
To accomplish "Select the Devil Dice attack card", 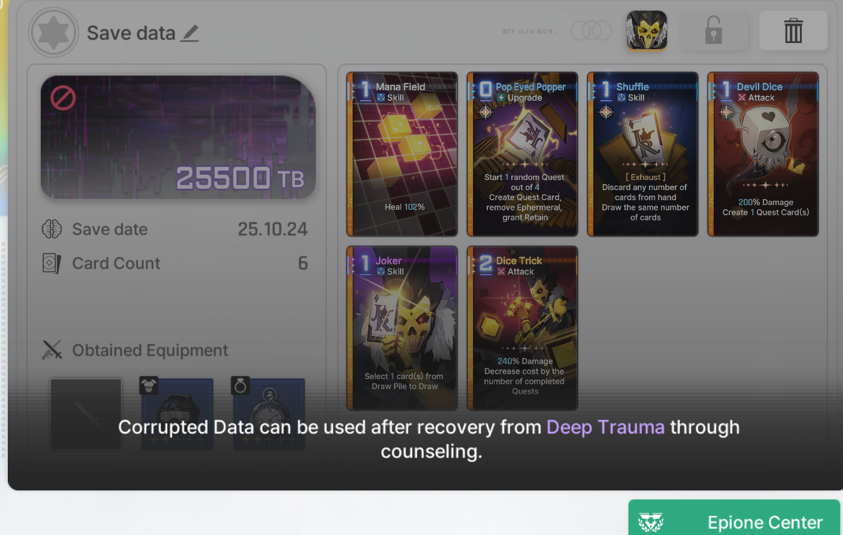I will click(763, 154).
